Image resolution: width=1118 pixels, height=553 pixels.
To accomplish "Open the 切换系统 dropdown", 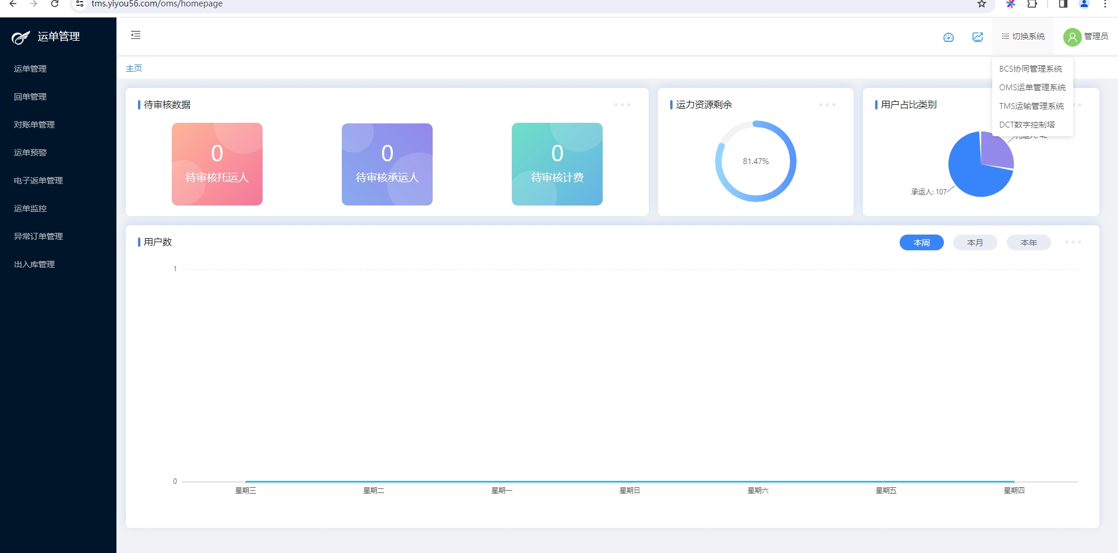I will pos(1023,36).
